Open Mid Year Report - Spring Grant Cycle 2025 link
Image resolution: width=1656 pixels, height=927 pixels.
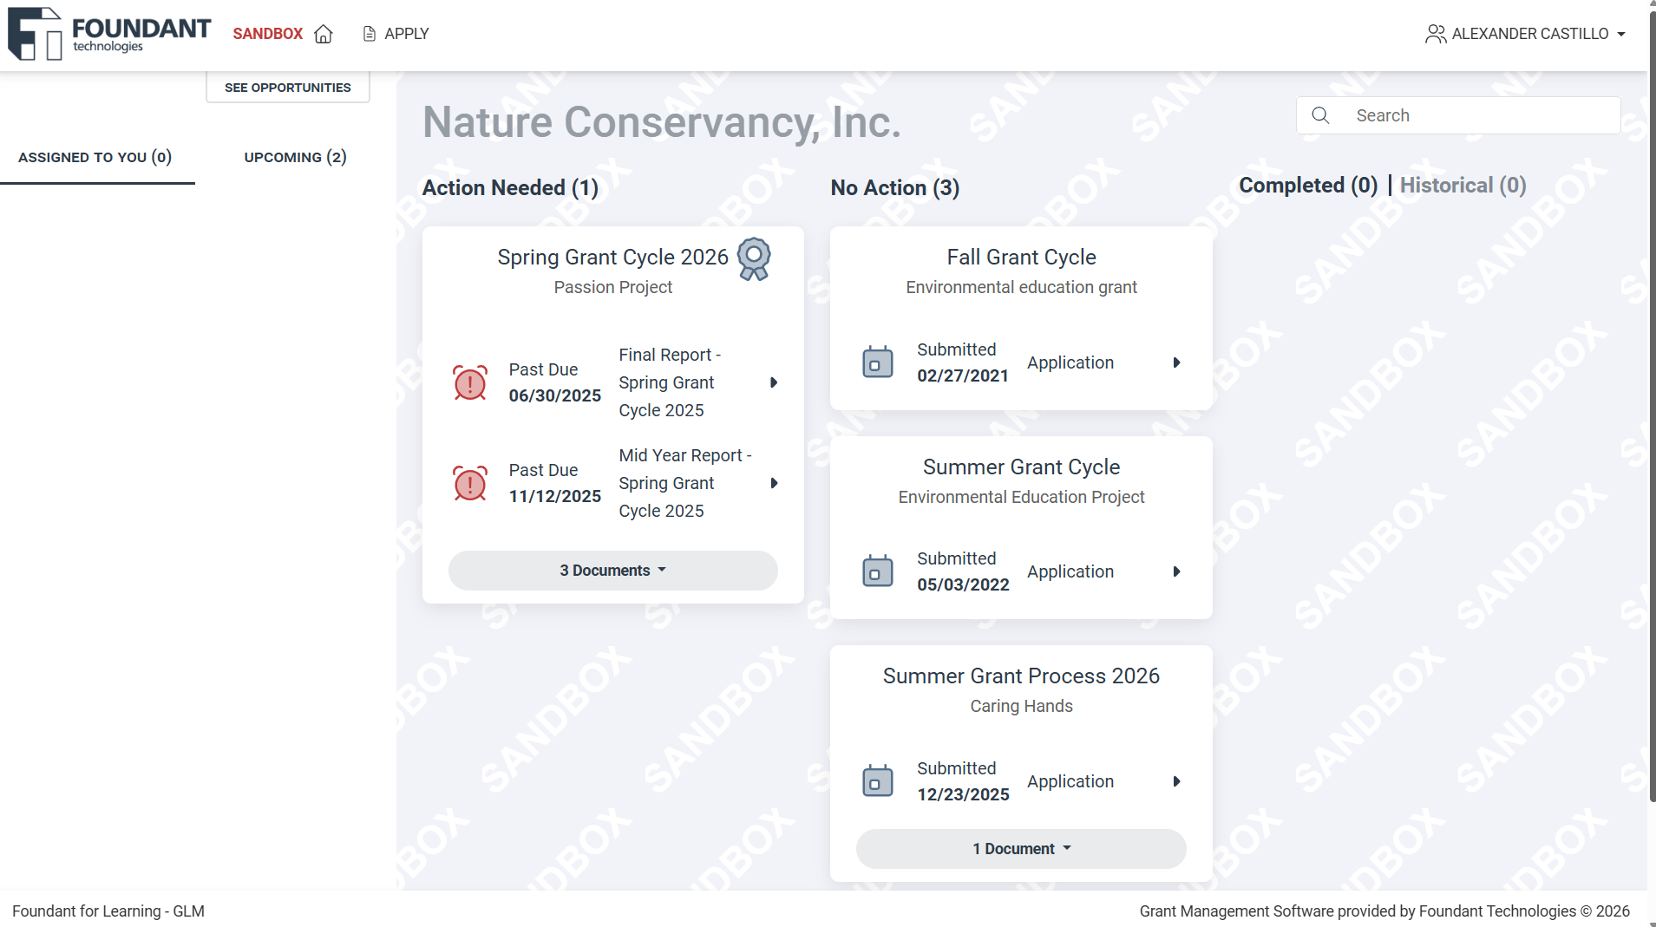pyautogui.click(x=685, y=483)
